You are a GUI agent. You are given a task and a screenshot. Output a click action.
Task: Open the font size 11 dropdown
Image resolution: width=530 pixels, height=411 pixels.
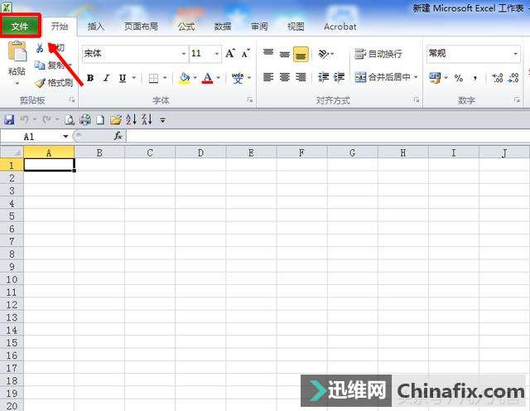click(x=216, y=54)
